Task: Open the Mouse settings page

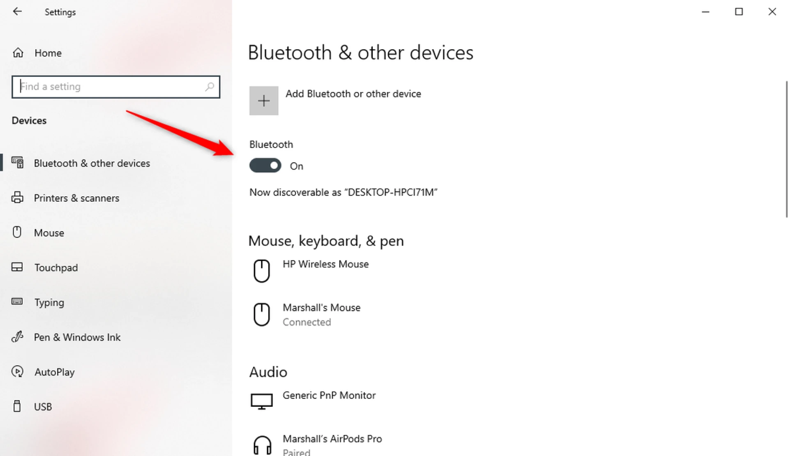Action: tap(49, 233)
